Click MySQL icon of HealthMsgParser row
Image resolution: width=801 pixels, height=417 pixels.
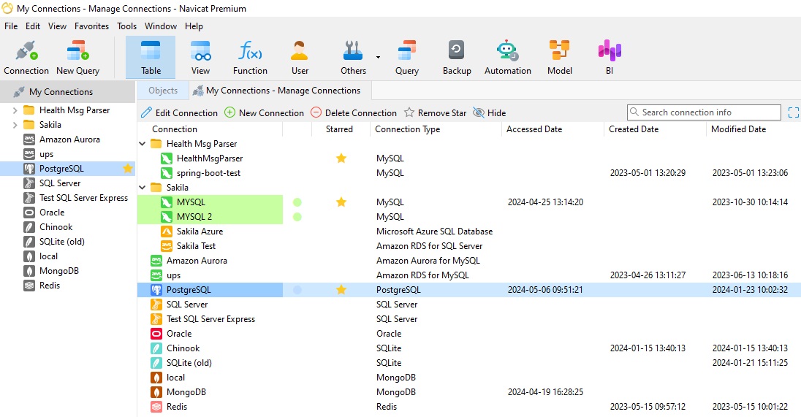tap(166, 158)
